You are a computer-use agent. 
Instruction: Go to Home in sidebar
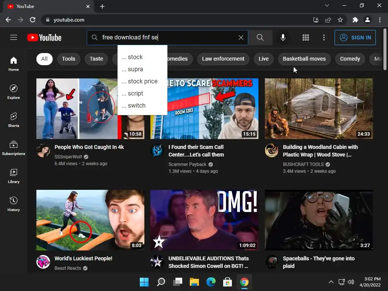pos(14,64)
